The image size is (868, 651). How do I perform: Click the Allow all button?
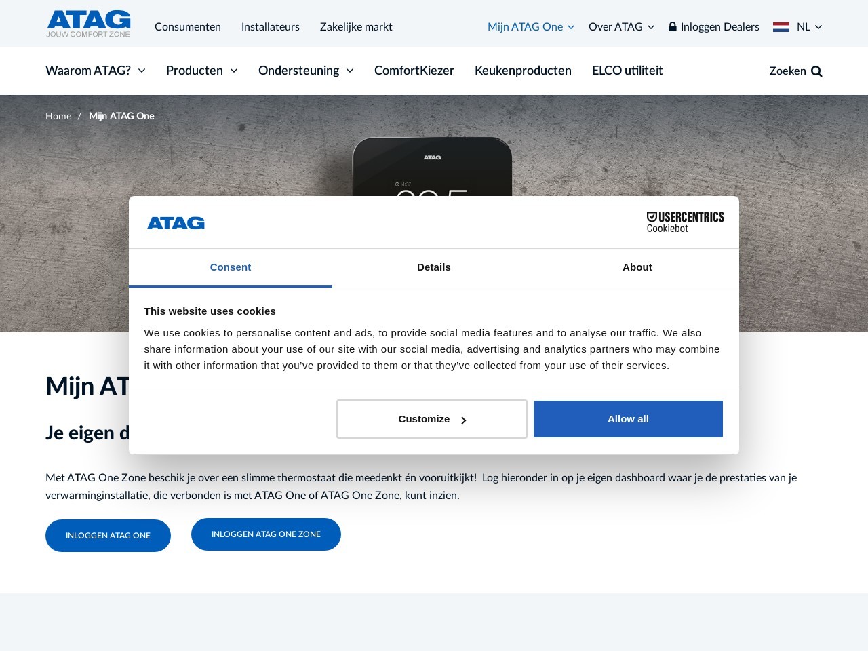pos(628,419)
